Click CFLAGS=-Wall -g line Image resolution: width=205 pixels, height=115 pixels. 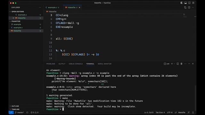click(67, 23)
